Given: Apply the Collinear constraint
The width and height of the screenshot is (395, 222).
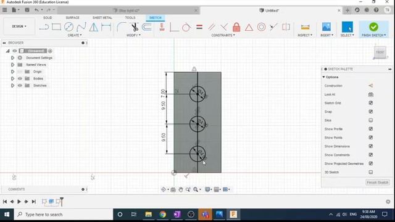Looking at the screenshot, I should click(x=273, y=27).
